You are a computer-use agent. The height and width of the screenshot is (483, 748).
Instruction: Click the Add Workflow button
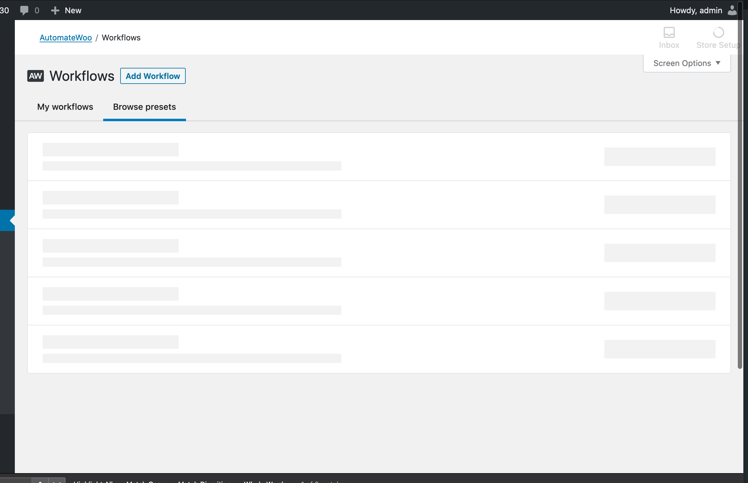tap(153, 76)
